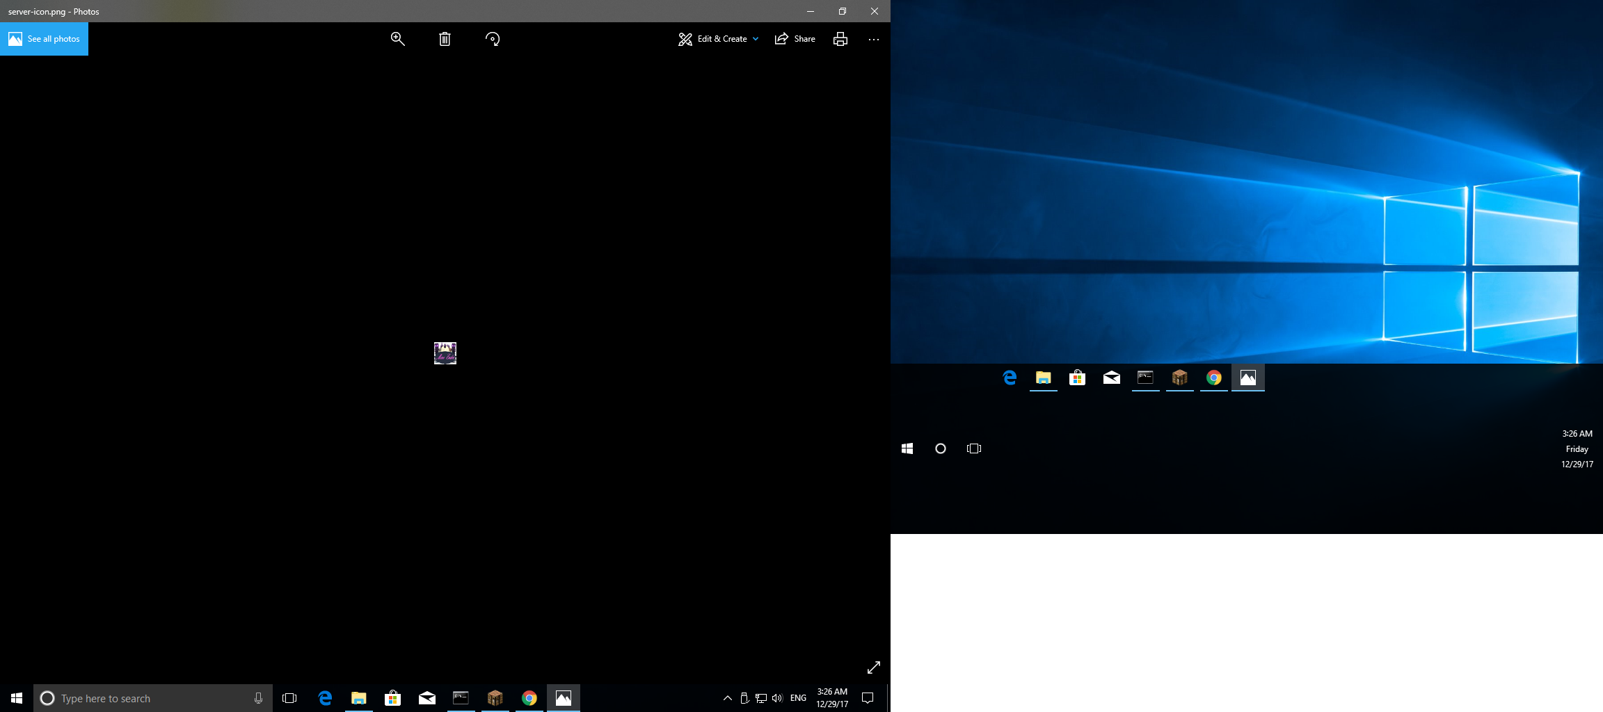Click the Share button
Screen dimensions: 1603x712
[x=795, y=39]
